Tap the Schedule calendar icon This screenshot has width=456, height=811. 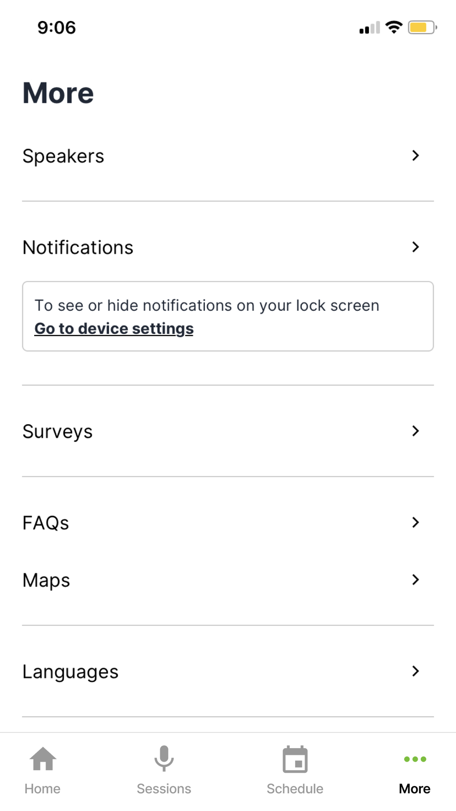tap(295, 760)
